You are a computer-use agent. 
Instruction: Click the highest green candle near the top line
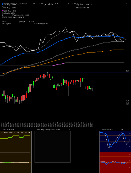click(x=47, y=74)
